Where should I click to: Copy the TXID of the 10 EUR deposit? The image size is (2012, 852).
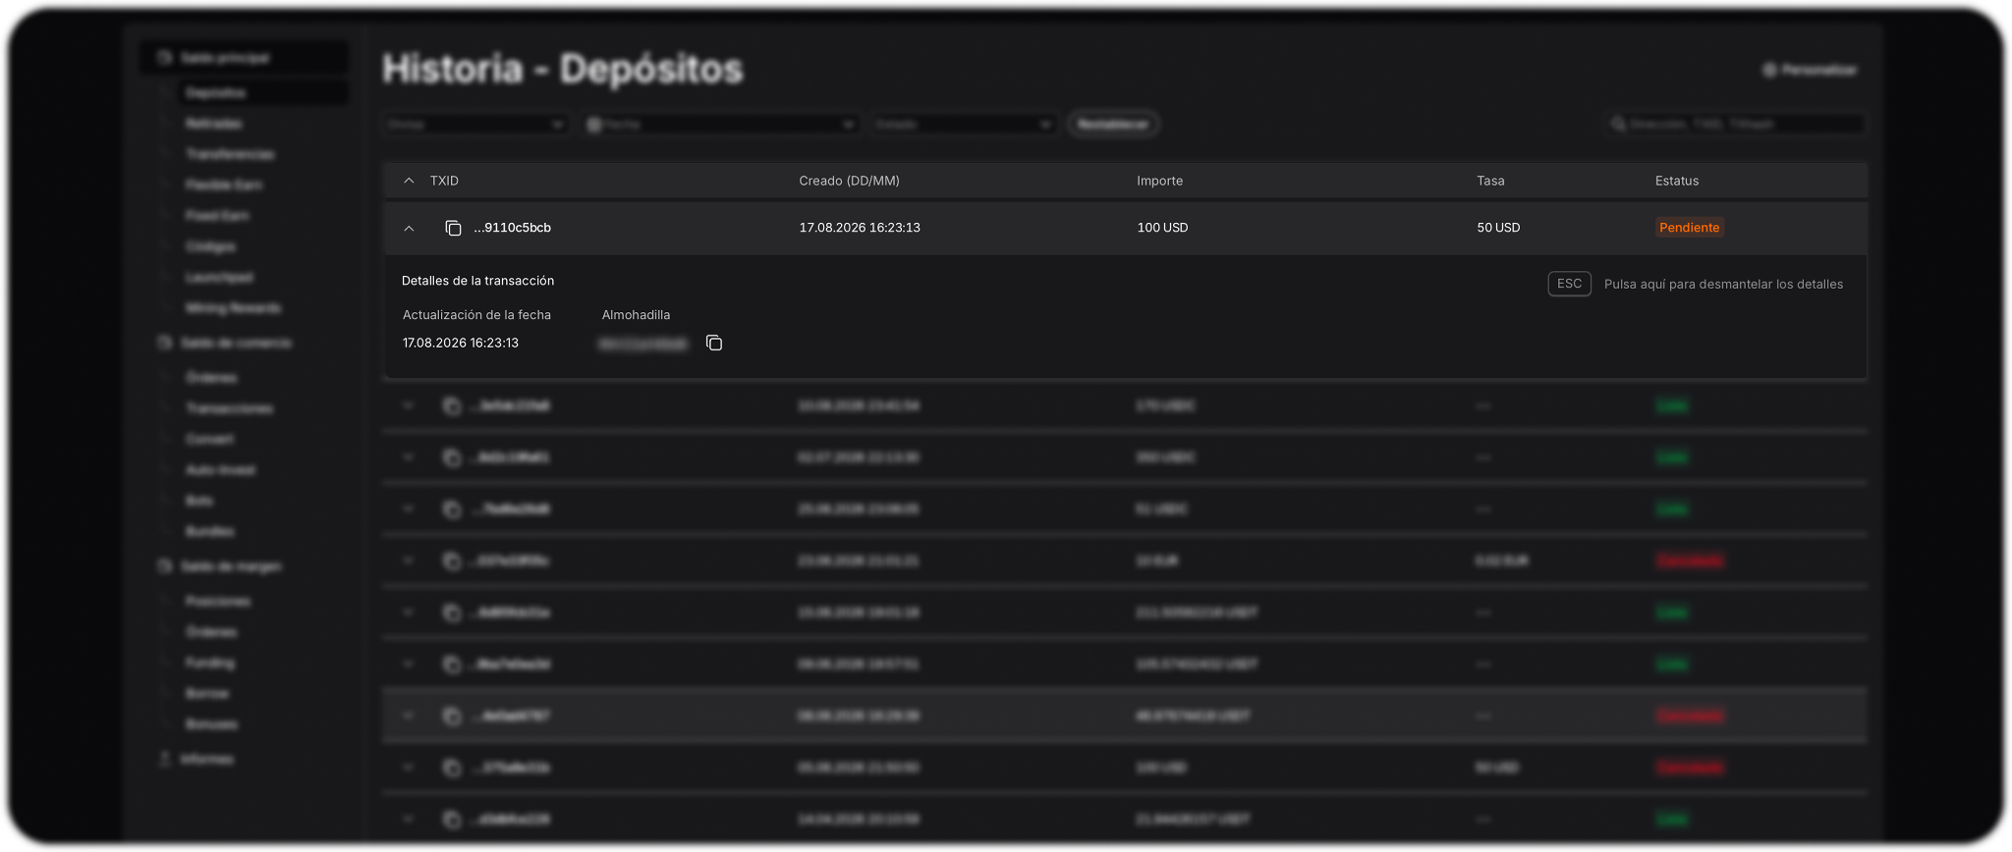tap(451, 561)
